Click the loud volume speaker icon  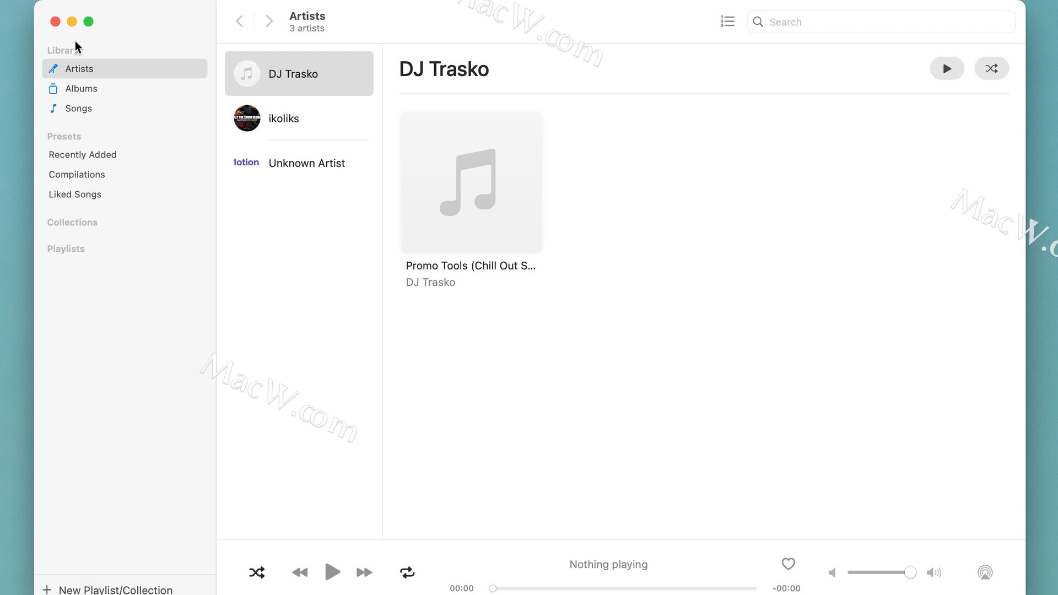[x=934, y=573]
